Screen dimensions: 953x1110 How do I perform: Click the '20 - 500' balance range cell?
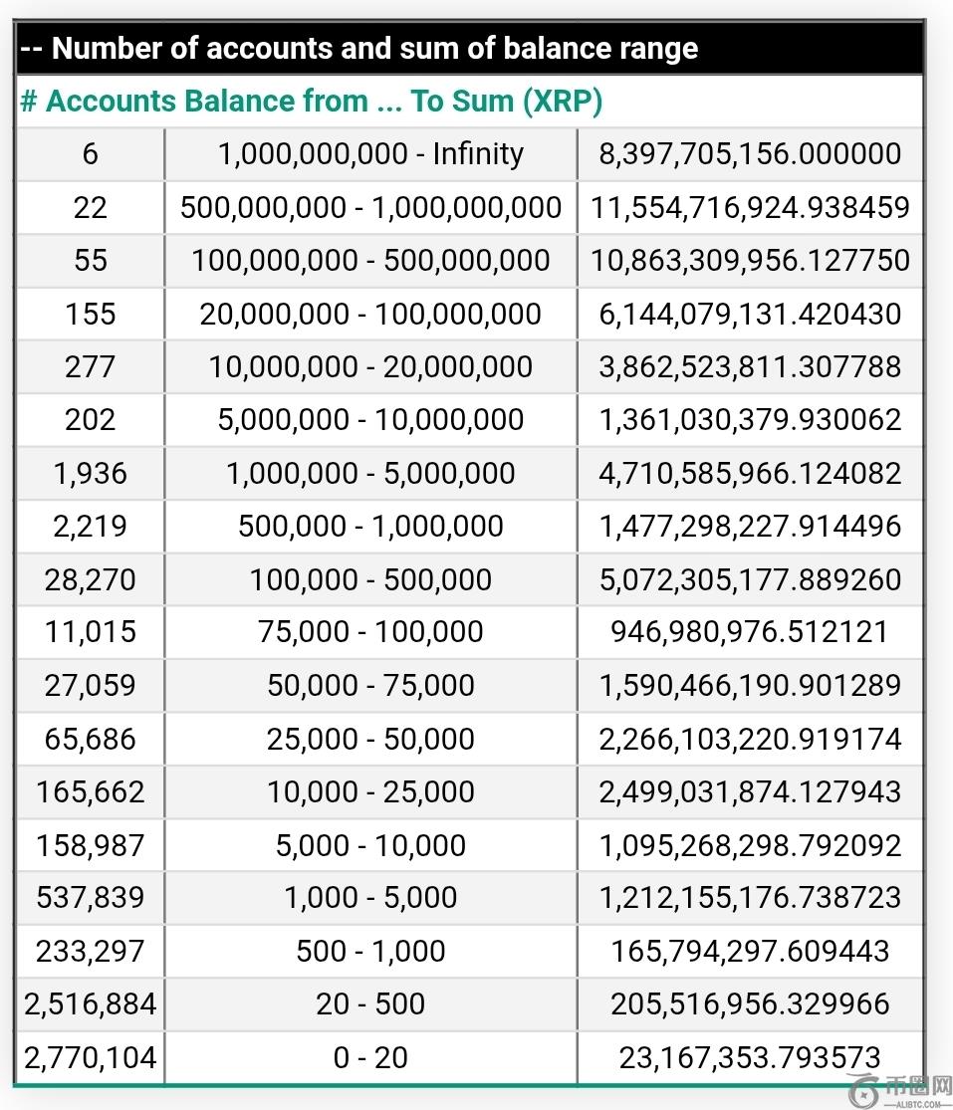coord(370,1004)
